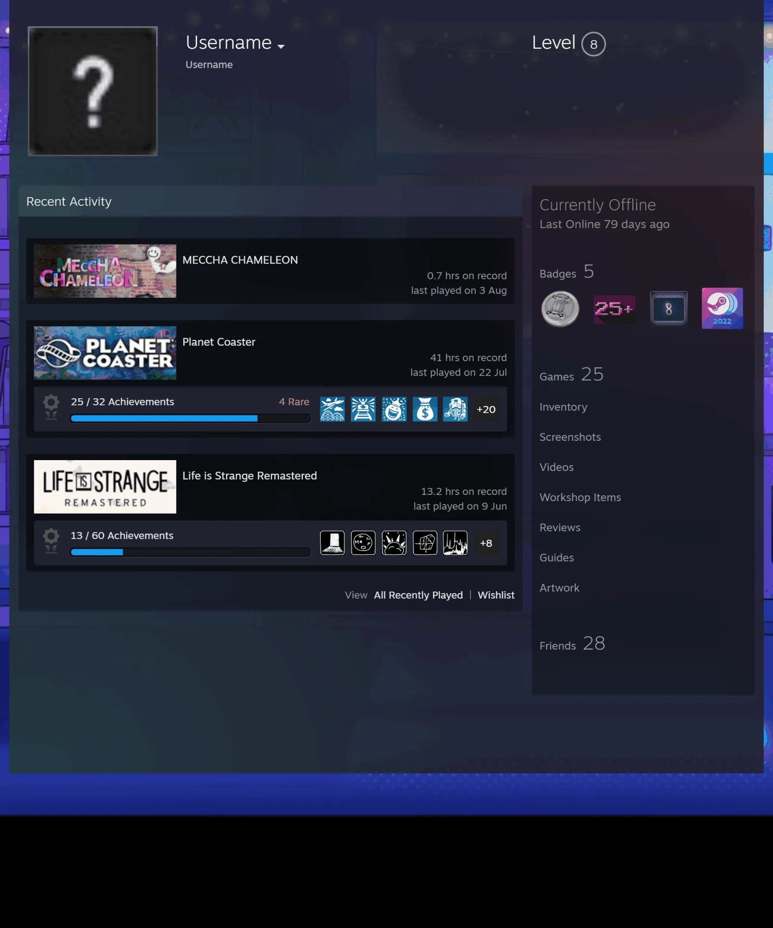The image size is (773, 928).
Task: Open All Recently Played link
Action: 418,595
